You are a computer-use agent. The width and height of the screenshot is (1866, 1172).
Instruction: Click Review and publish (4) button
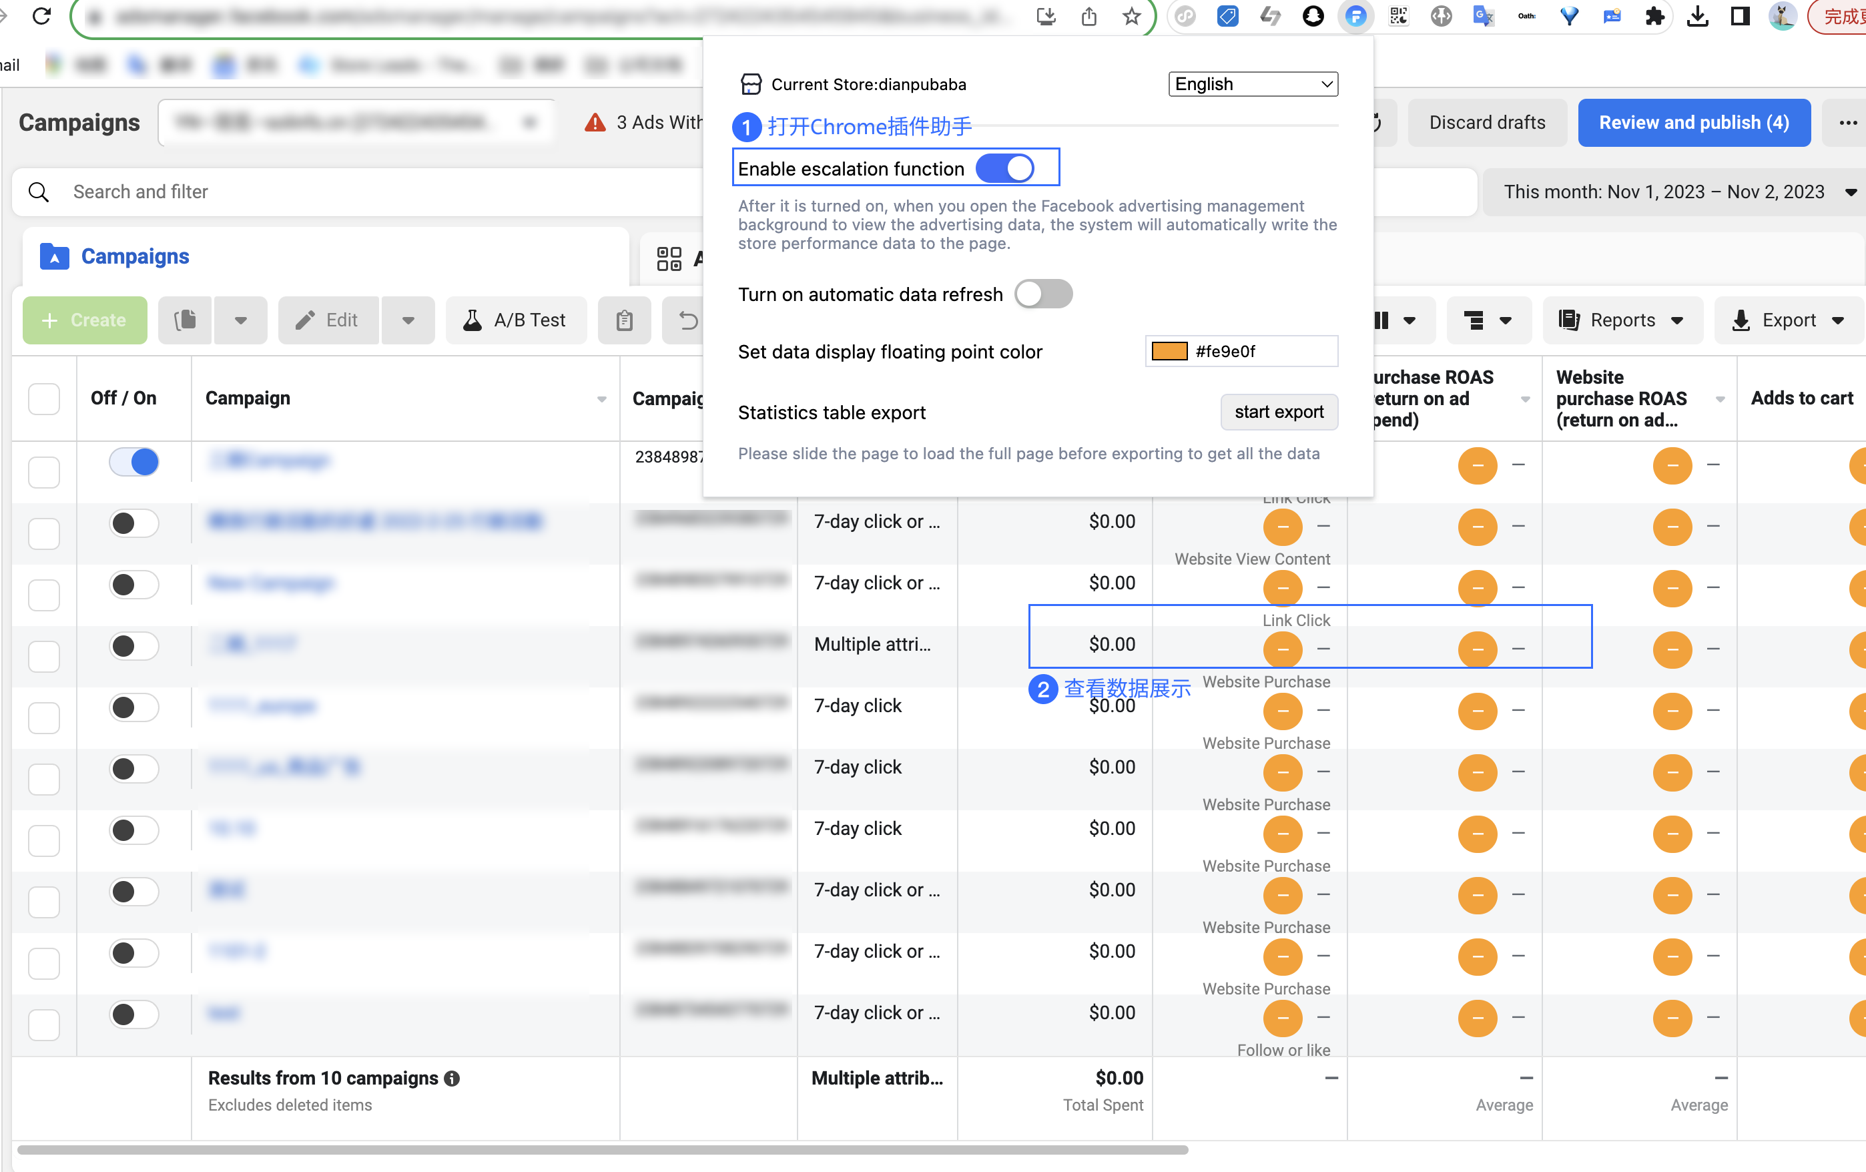tap(1693, 122)
